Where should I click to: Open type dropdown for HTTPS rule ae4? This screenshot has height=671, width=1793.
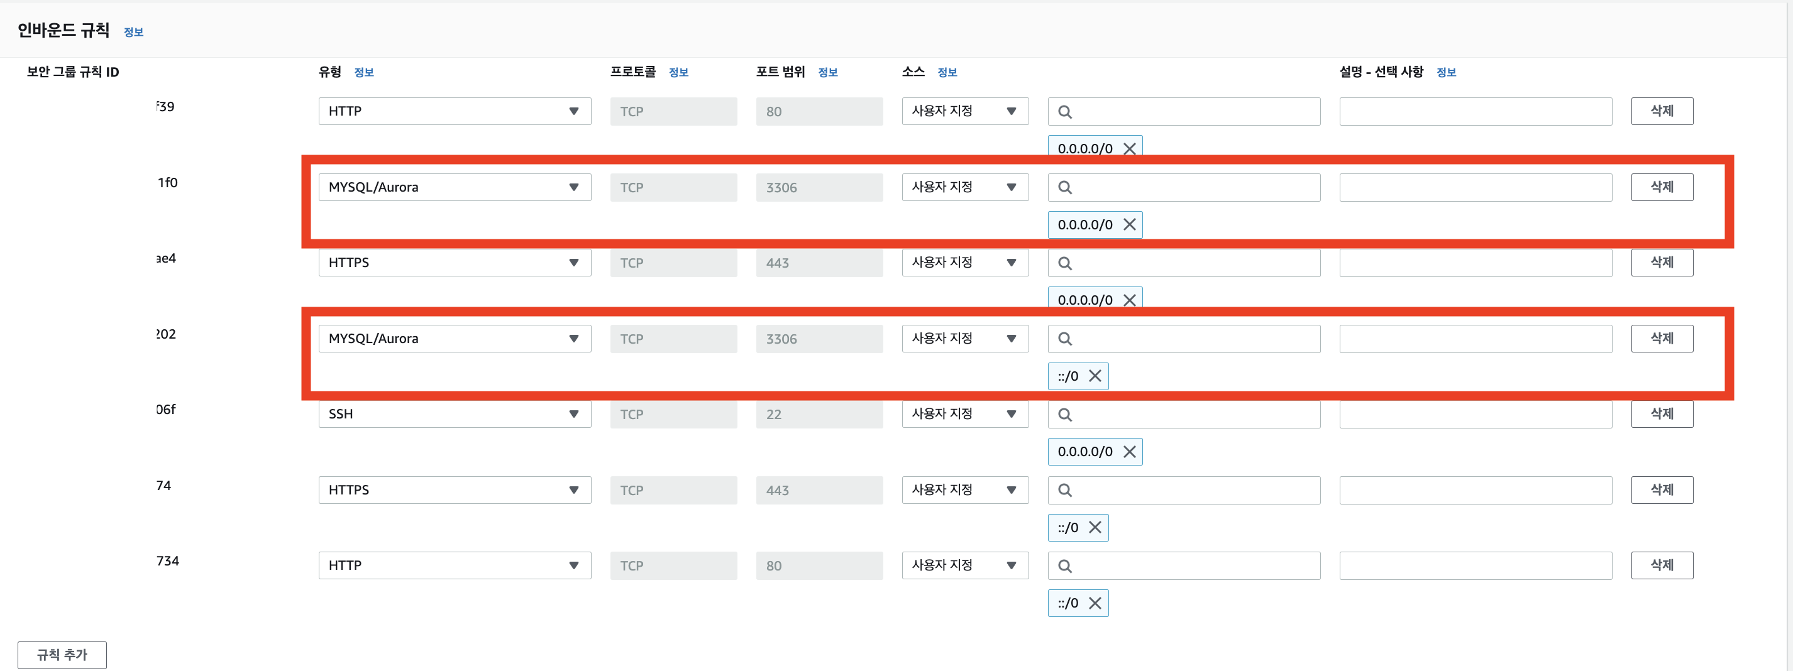click(x=455, y=263)
